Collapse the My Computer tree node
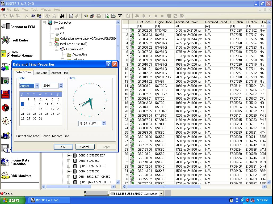Screen dimensions: 273x204 click(44, 23)
